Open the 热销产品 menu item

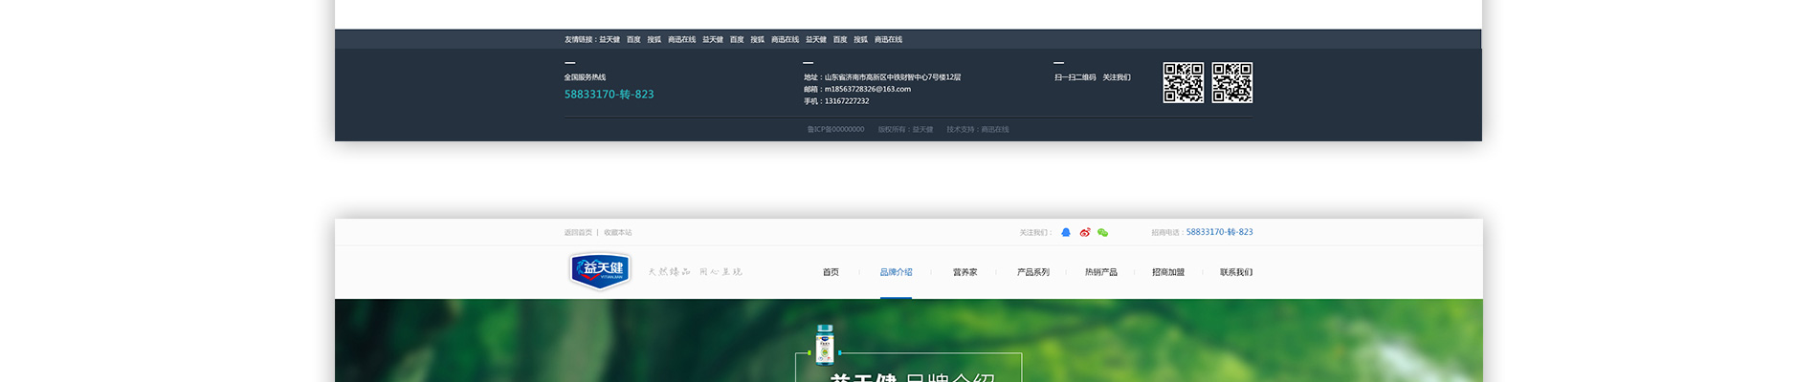pos(1100,272)
